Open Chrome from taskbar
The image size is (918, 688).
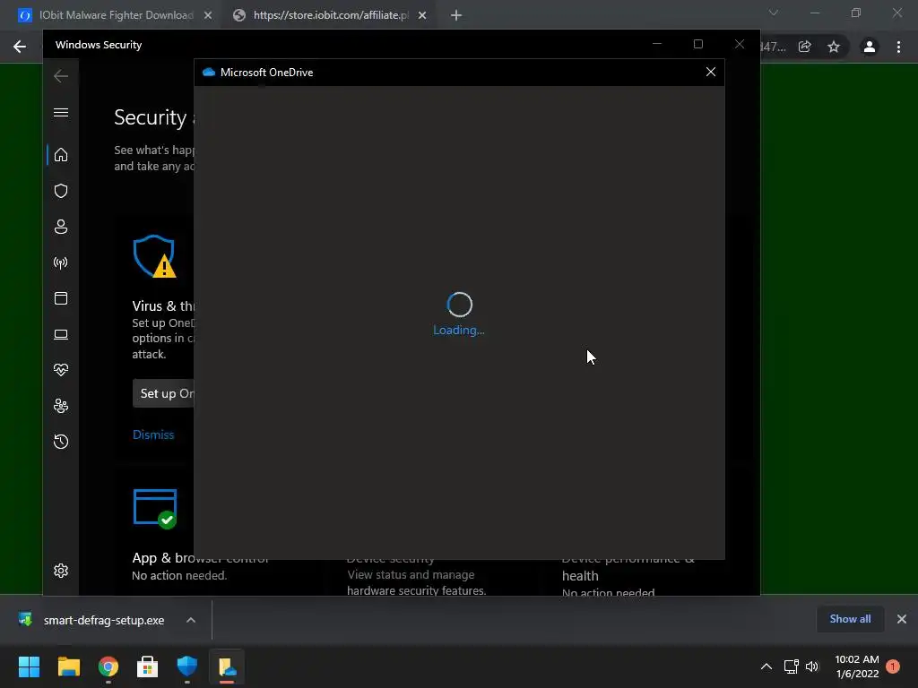coord(108,666)
